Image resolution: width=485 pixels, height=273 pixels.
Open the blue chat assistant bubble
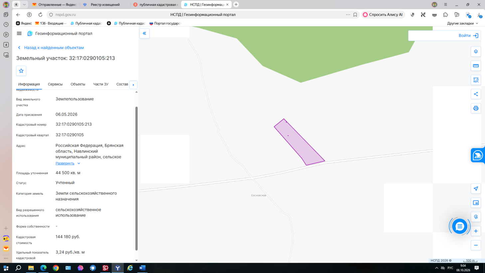click(459, 226)
